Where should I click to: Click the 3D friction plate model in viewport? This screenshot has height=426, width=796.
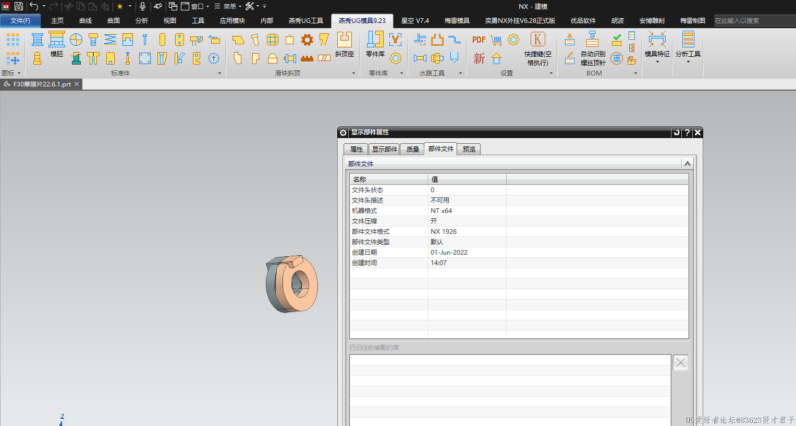292,284
